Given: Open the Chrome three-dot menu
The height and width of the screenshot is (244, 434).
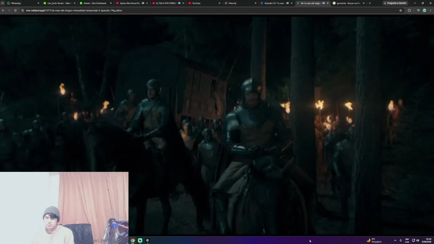Looking at the screenshot, I should (431, 11).
